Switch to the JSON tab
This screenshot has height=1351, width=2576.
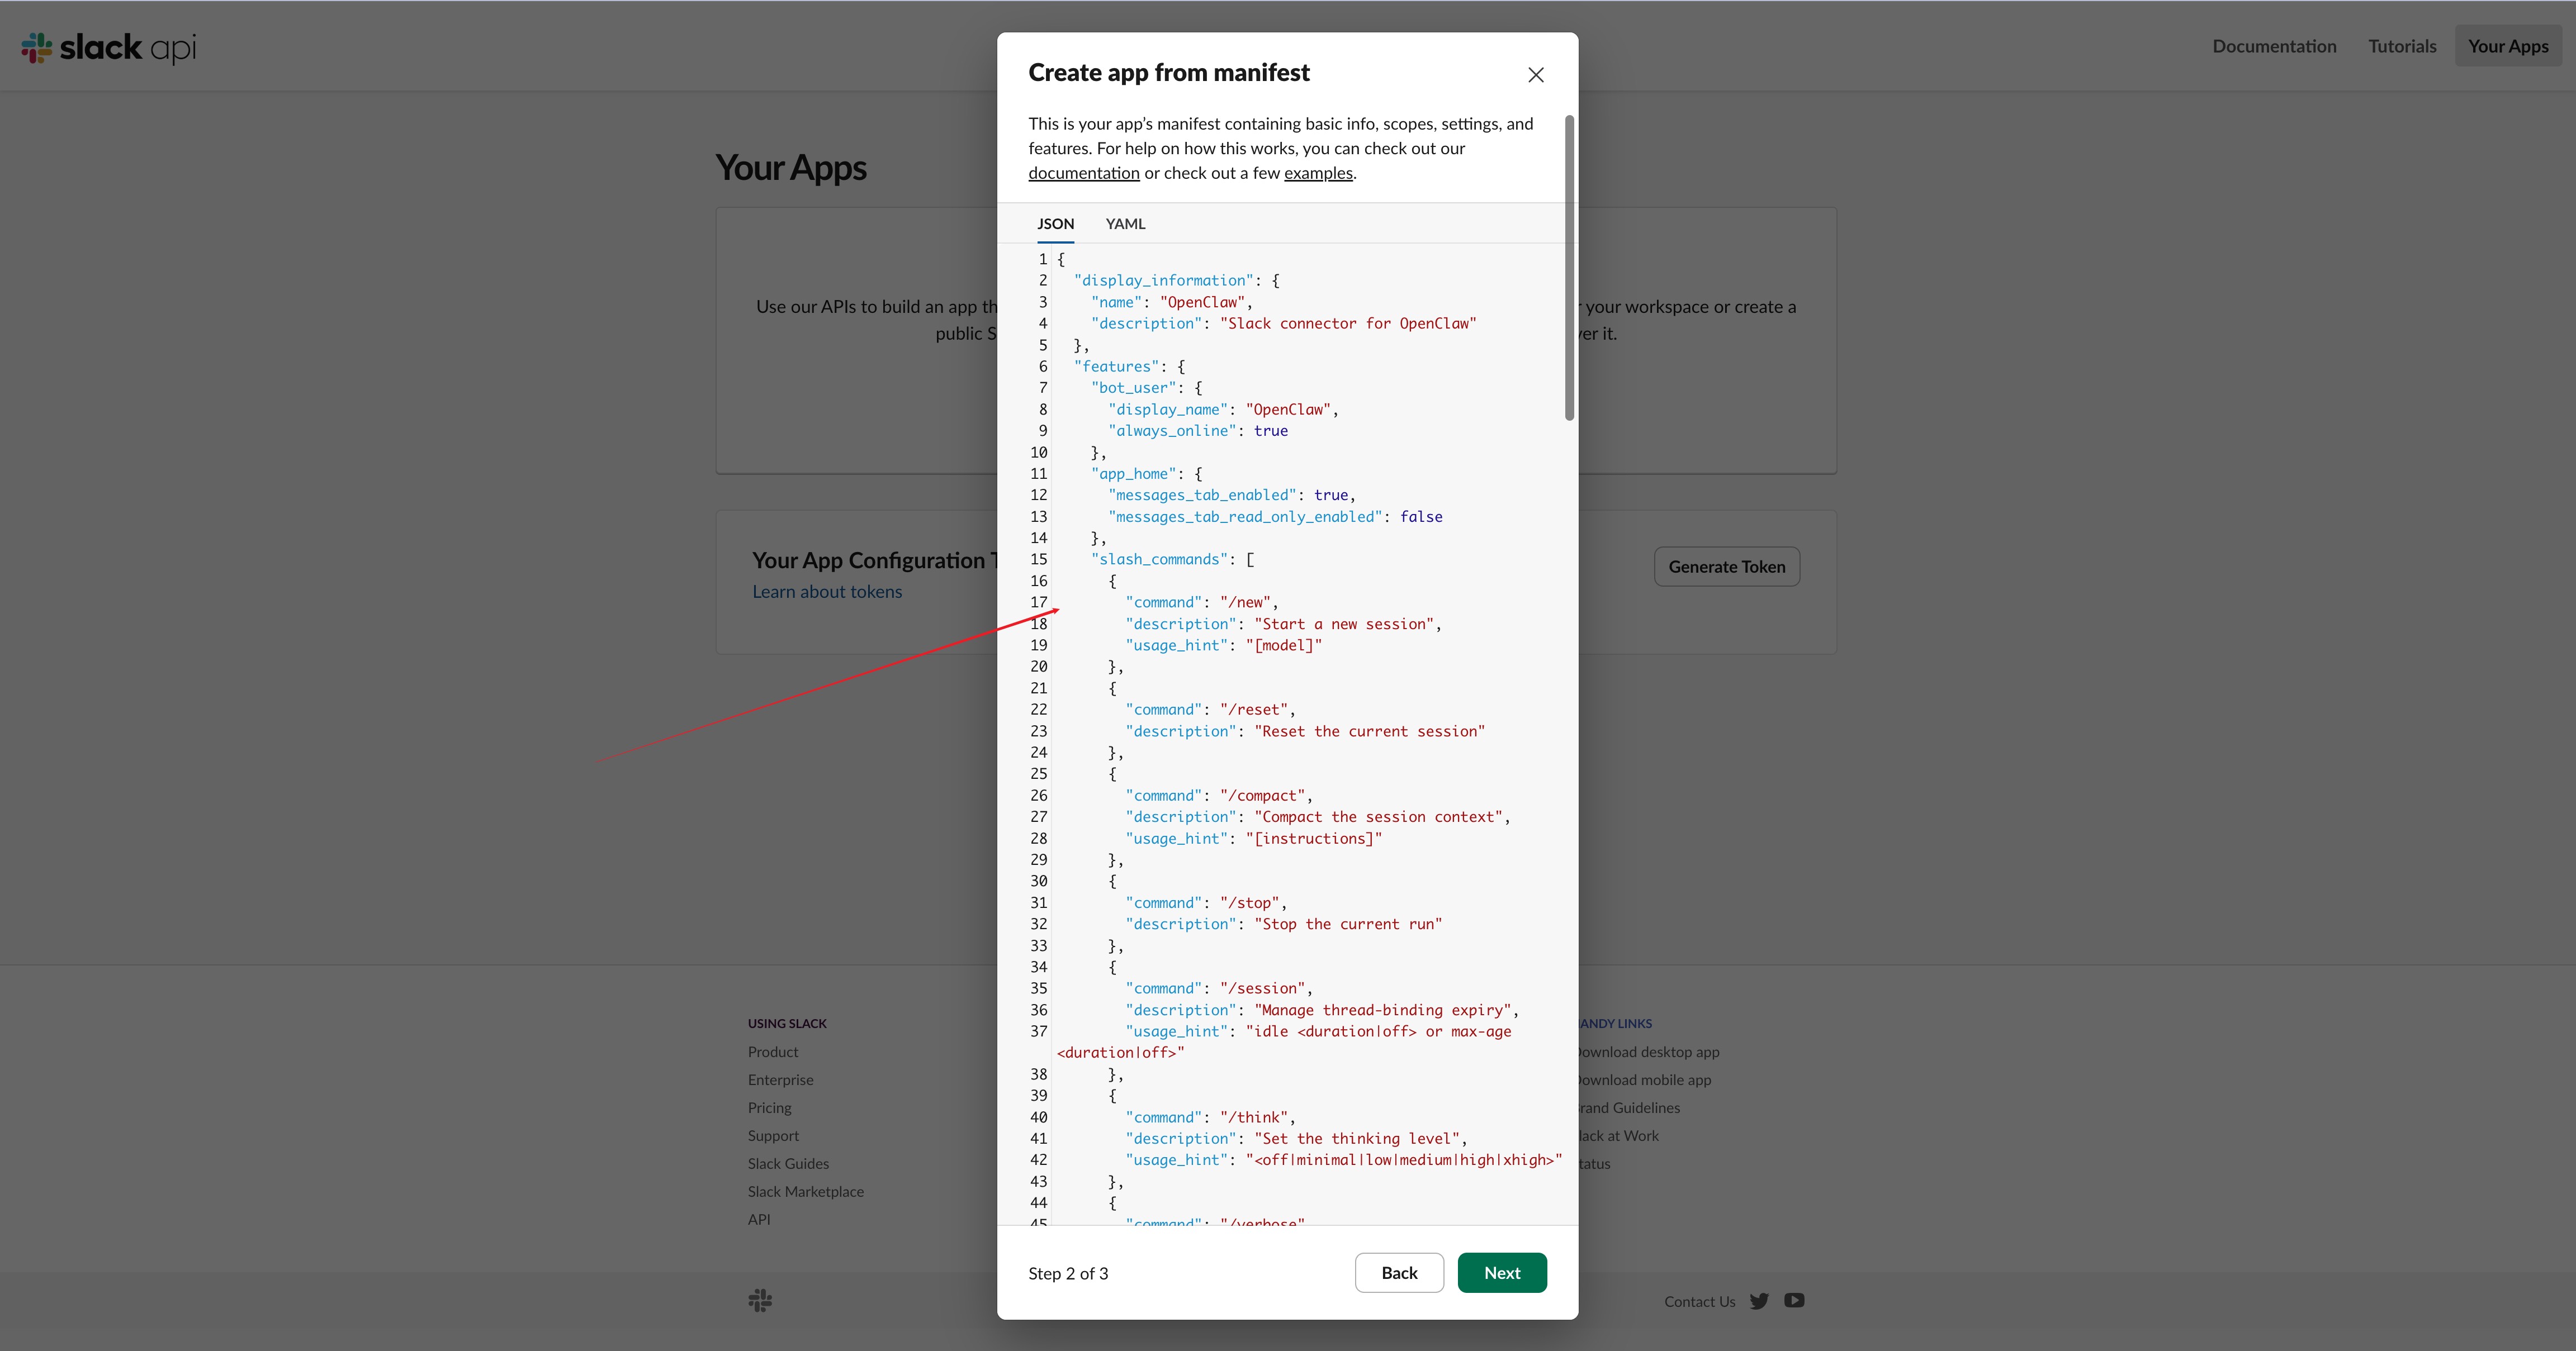pos(1055,224)
